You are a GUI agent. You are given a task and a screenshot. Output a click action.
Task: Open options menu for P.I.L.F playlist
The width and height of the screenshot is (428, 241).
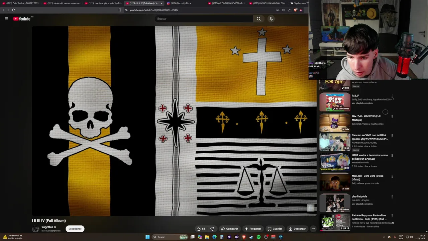(x=392, y=96)
